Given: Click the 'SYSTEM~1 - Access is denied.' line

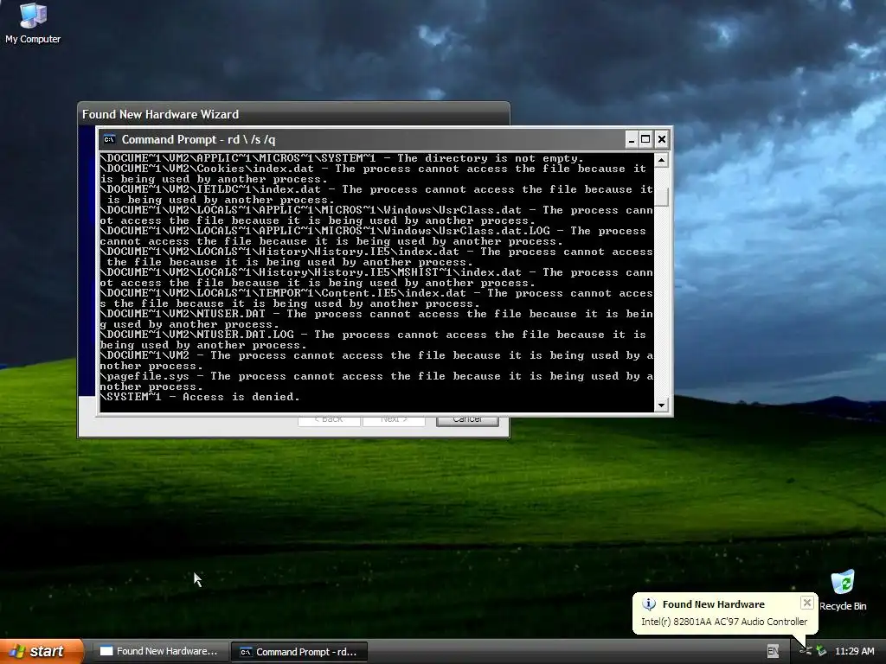Looking at the screenshot, I should coord(200,397).
